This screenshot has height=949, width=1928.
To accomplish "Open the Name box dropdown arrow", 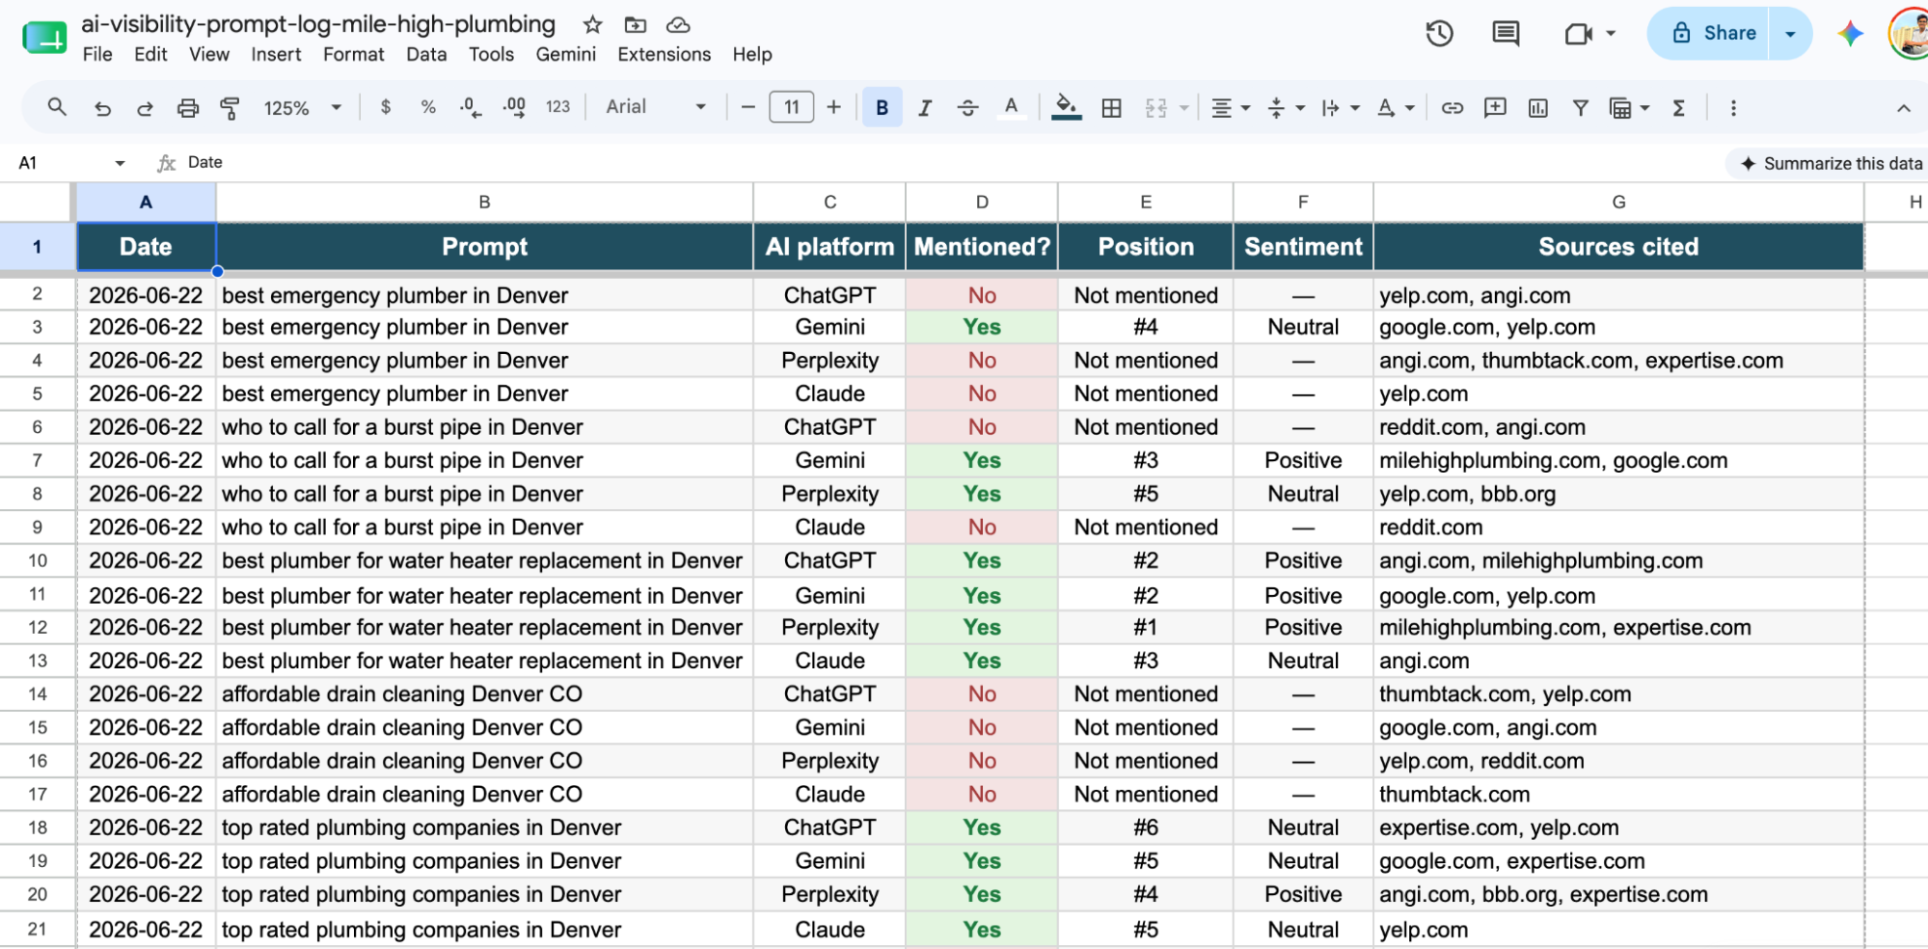I will (x=120, y=163).
